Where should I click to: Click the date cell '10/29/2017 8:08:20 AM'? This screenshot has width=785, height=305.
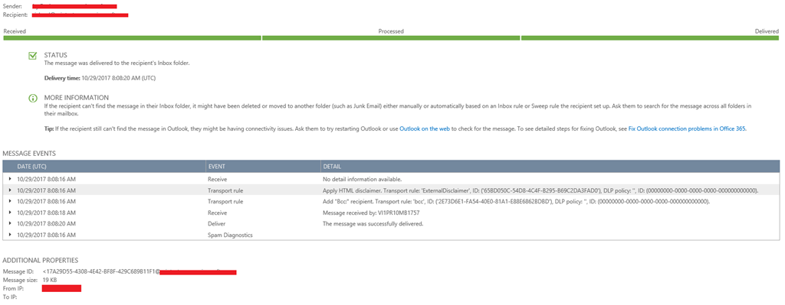point(46,223)
